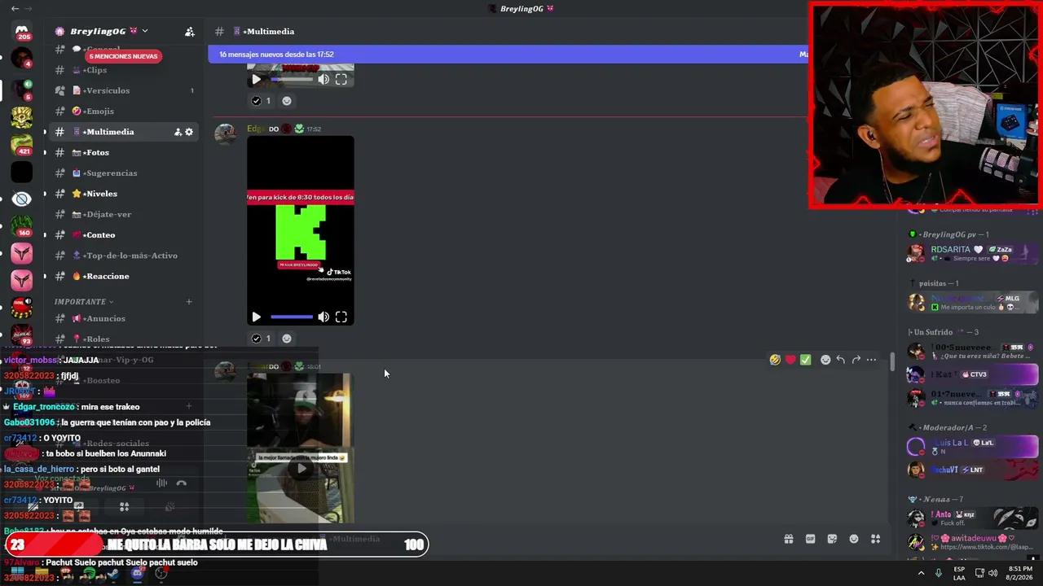Open the Sugerencias channel
This screenshot has width=1043, height=586.
(124, 173)
